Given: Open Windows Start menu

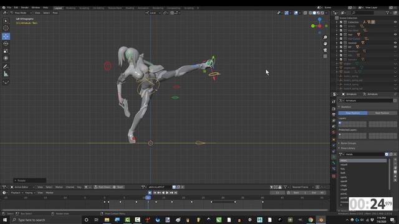Looking at the screenshot, I should point(5,220).
